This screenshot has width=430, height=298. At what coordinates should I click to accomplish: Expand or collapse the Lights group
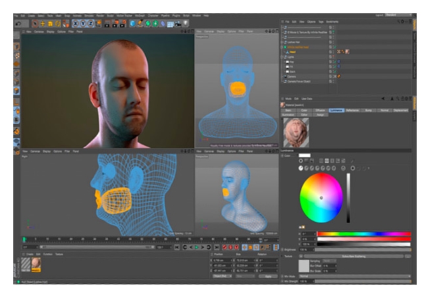tap(281, 57)
